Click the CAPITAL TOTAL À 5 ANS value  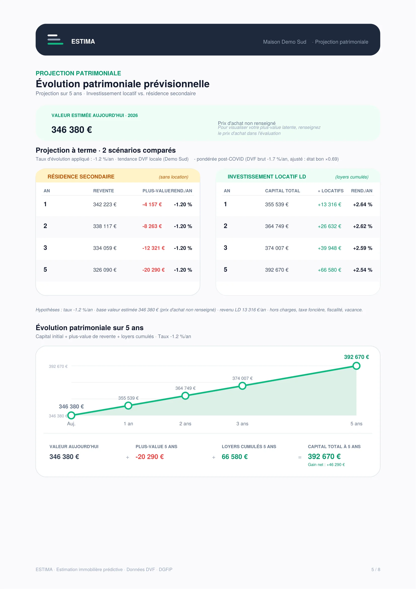[x=324, y=456]
